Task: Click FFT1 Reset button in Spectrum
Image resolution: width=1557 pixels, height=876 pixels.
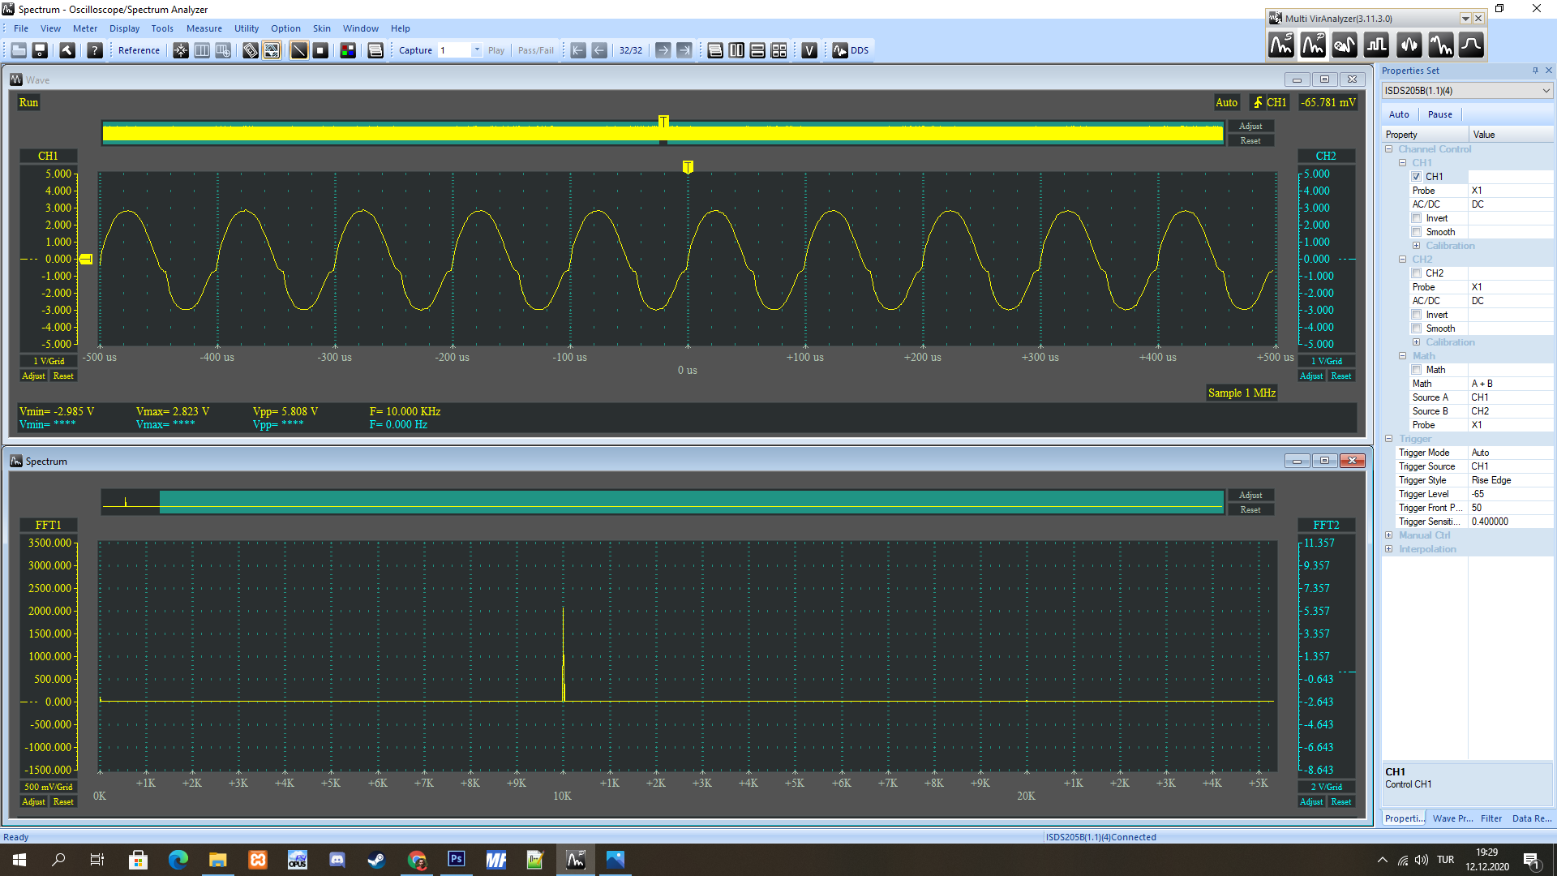Action: click(x=63, y=801)
